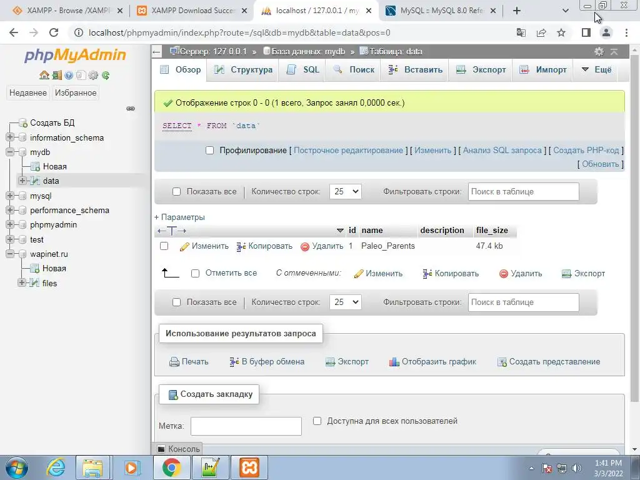Reload the page in Chrome

click(54, 32)
